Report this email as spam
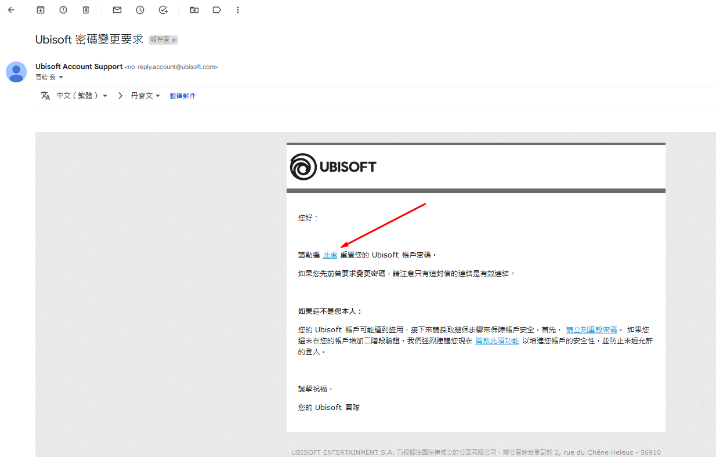 click(63, 10)
